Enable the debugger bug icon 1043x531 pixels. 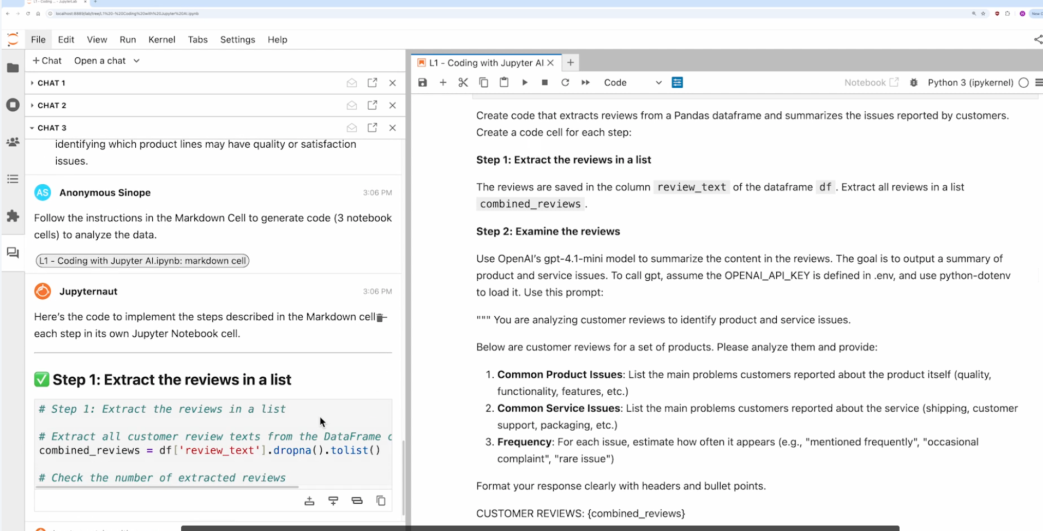point(914,82)
